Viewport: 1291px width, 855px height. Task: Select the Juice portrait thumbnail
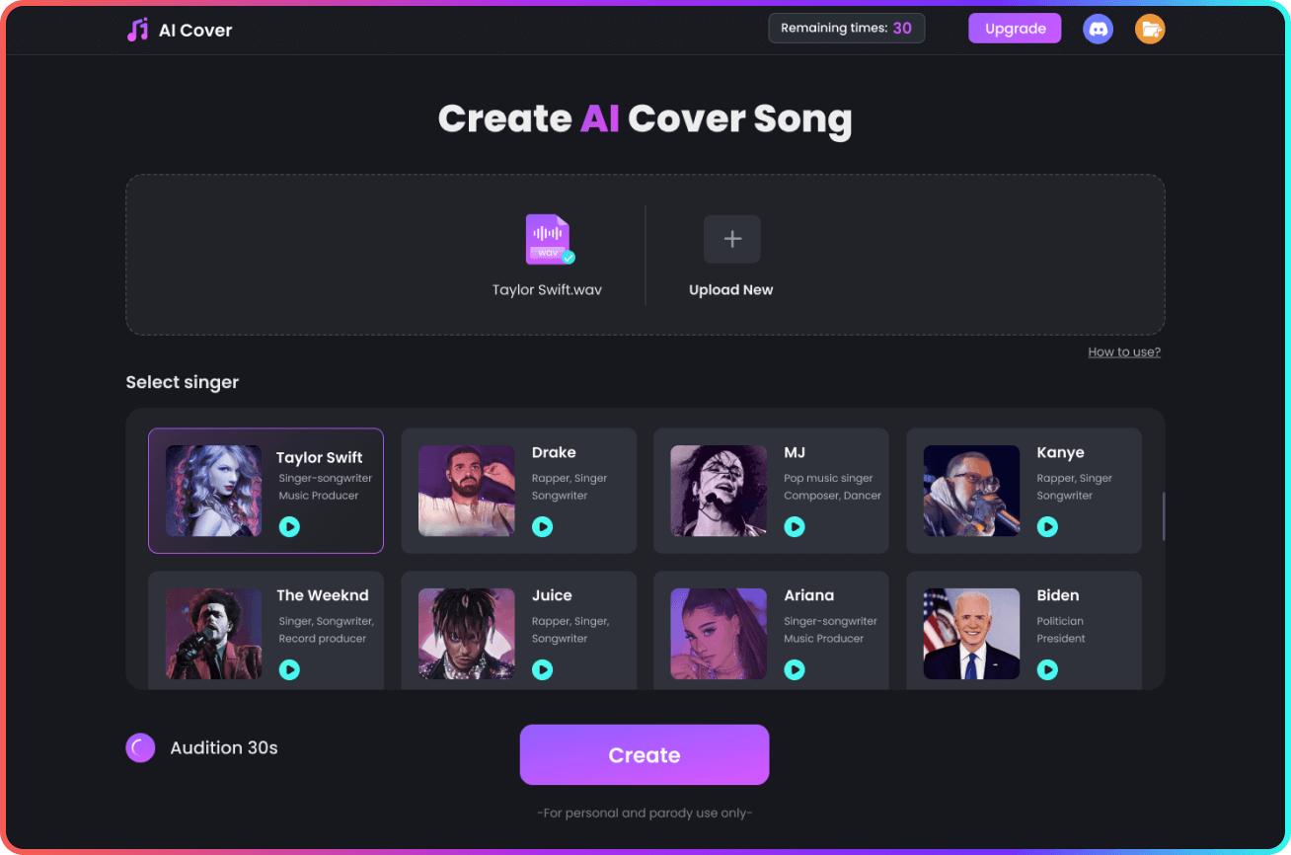(467, 634)
